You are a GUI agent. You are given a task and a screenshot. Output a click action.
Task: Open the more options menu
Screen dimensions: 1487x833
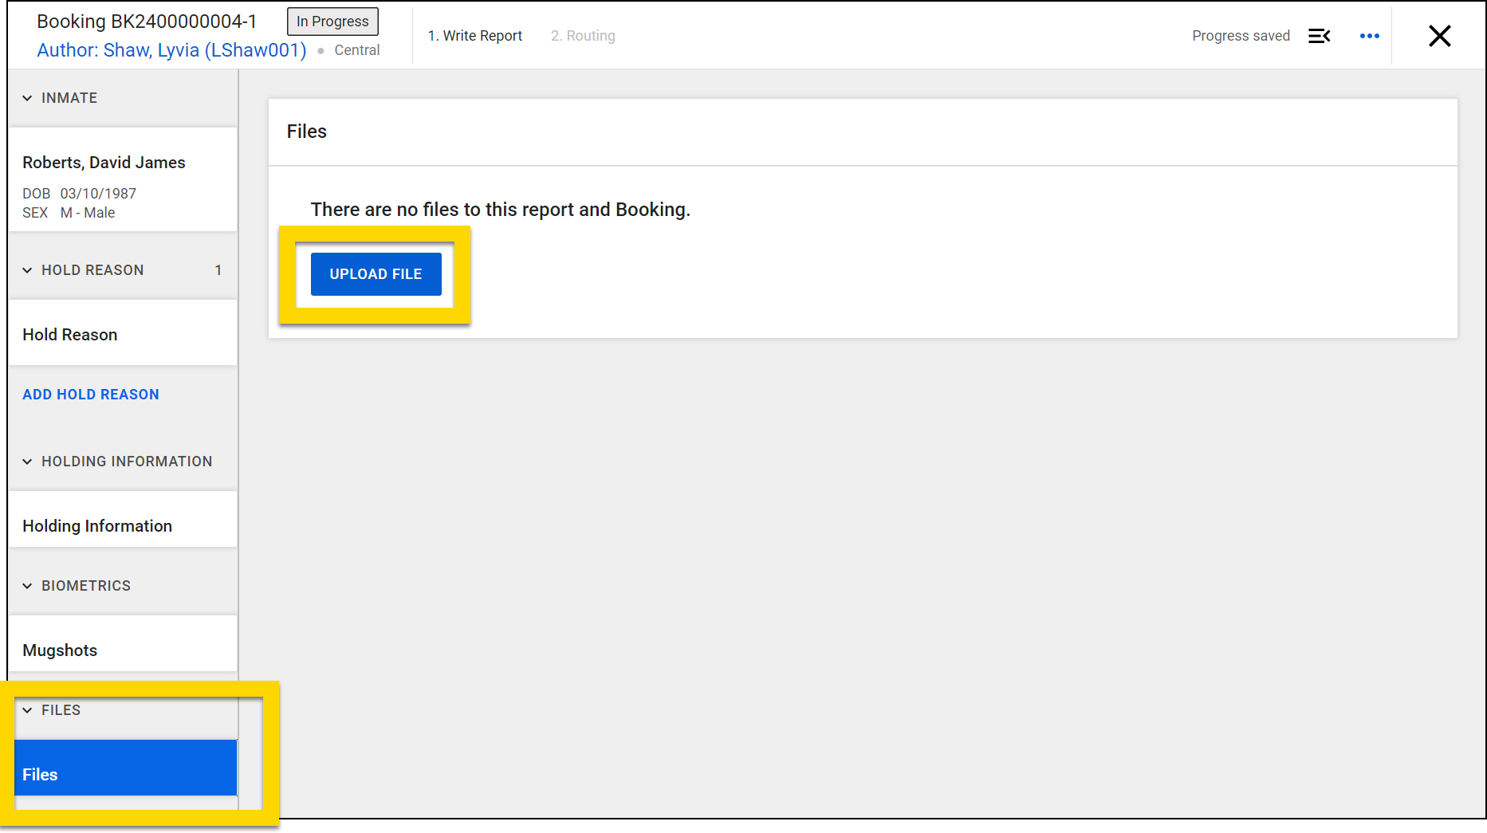1369,35
